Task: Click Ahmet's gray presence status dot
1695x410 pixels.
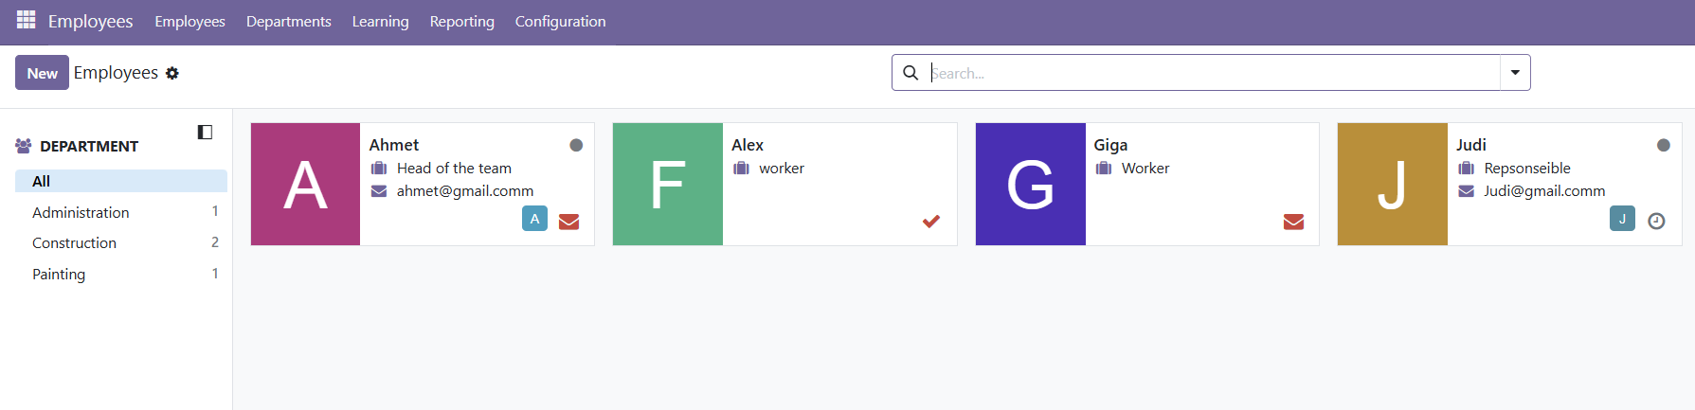Action: 576,145
